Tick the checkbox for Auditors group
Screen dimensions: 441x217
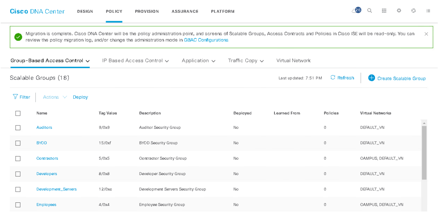click(x=18, y=128)
